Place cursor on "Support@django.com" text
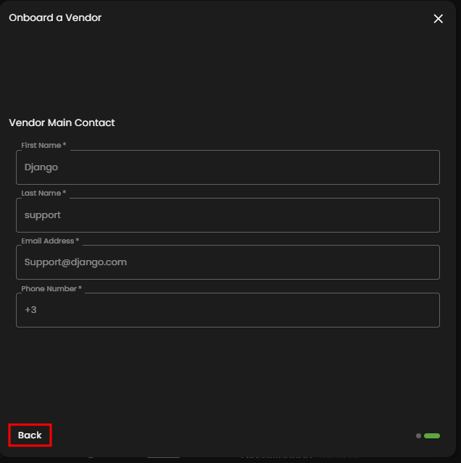 click(x=75, y=262)
